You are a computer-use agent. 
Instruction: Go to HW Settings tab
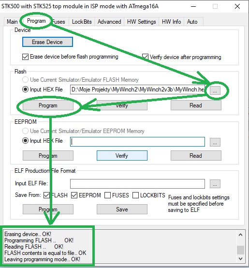click(x=141, y=22)
